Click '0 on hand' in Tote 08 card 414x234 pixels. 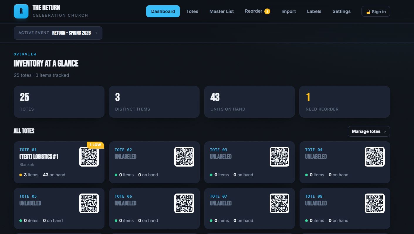(339, 221)
